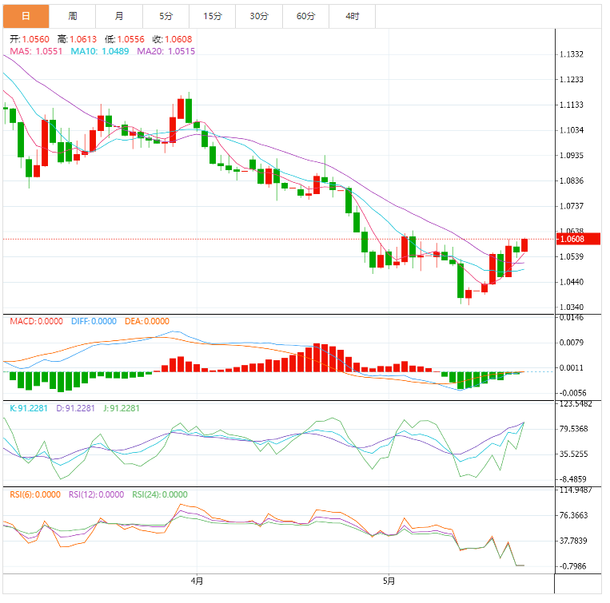Click the -8.4859 KDJ axis label

pos(572,479)
